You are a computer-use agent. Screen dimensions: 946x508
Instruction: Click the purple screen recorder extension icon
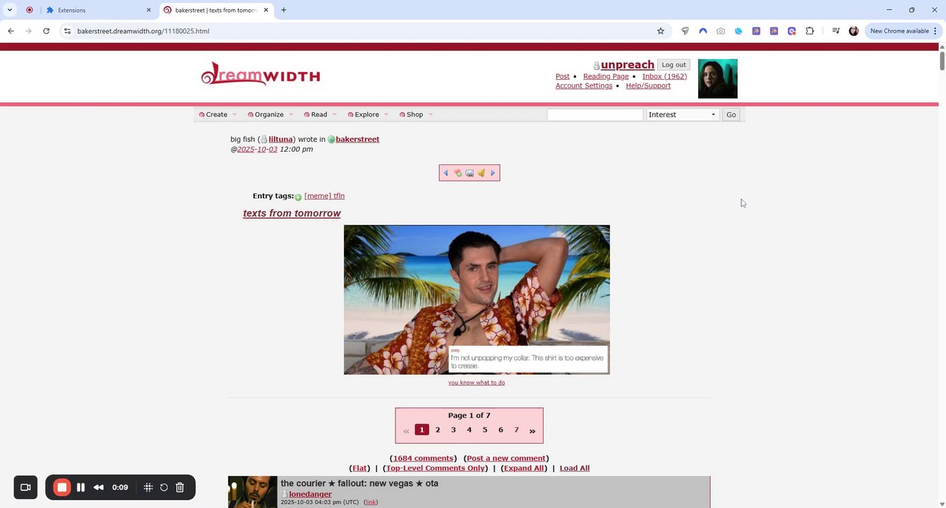[x=791, y=31]
